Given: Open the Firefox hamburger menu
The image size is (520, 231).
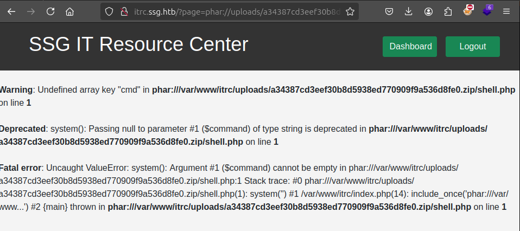Looking at the screenshot, I should [506, 11].
